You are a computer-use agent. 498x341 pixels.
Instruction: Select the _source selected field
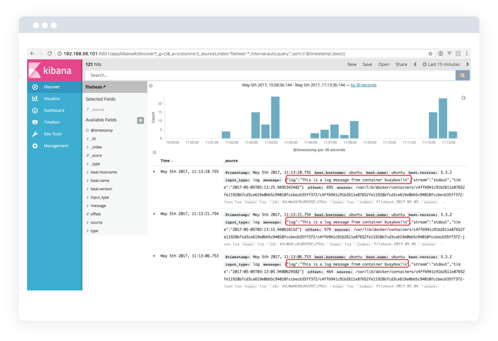tap(98, 110)
